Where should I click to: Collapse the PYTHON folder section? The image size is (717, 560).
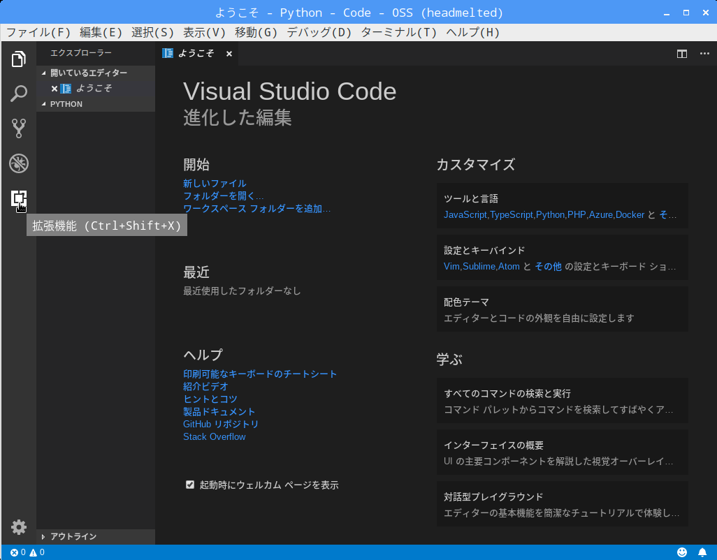96,104
